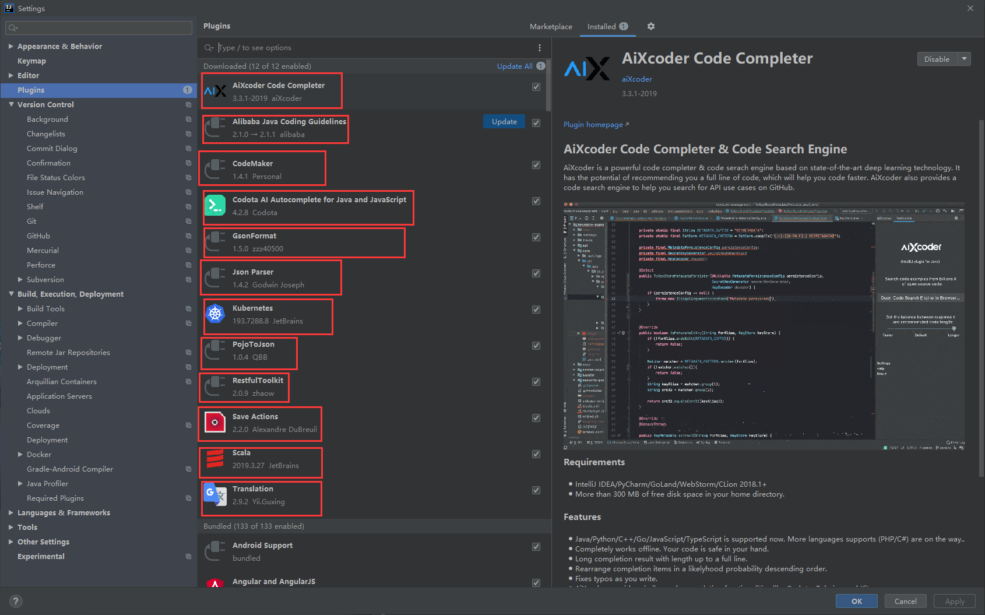Expand the Subversion node
The height and width of the screenshot is (615, 985).
20,279
